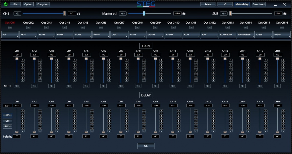Screen dimensions: 292x154
Task: Select Out CH13 channel label
Action: coord(228,23)
